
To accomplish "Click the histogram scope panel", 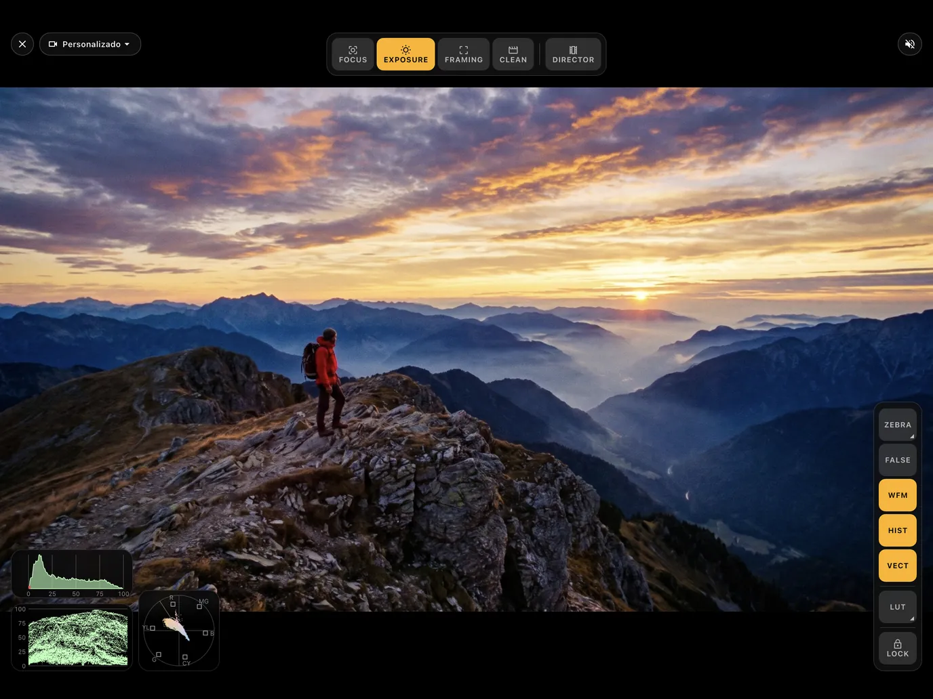I will tap(72, 574).
